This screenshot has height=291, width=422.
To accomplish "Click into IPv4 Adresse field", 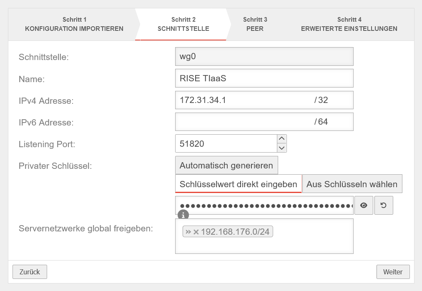I will (244, 100).
